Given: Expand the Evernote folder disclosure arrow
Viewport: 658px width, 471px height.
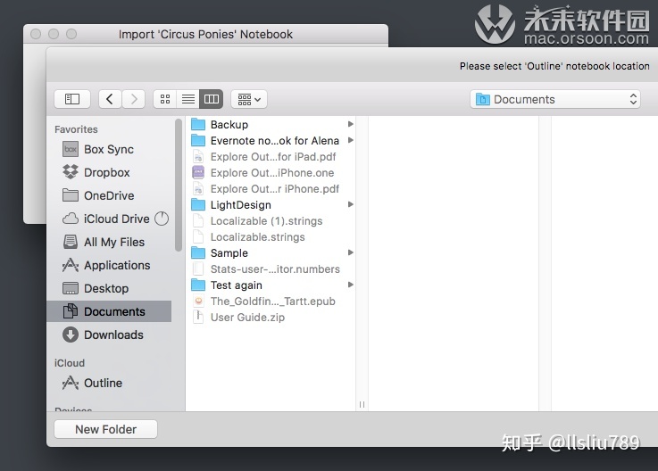Looking at the screenshot, I should point(350,140).
